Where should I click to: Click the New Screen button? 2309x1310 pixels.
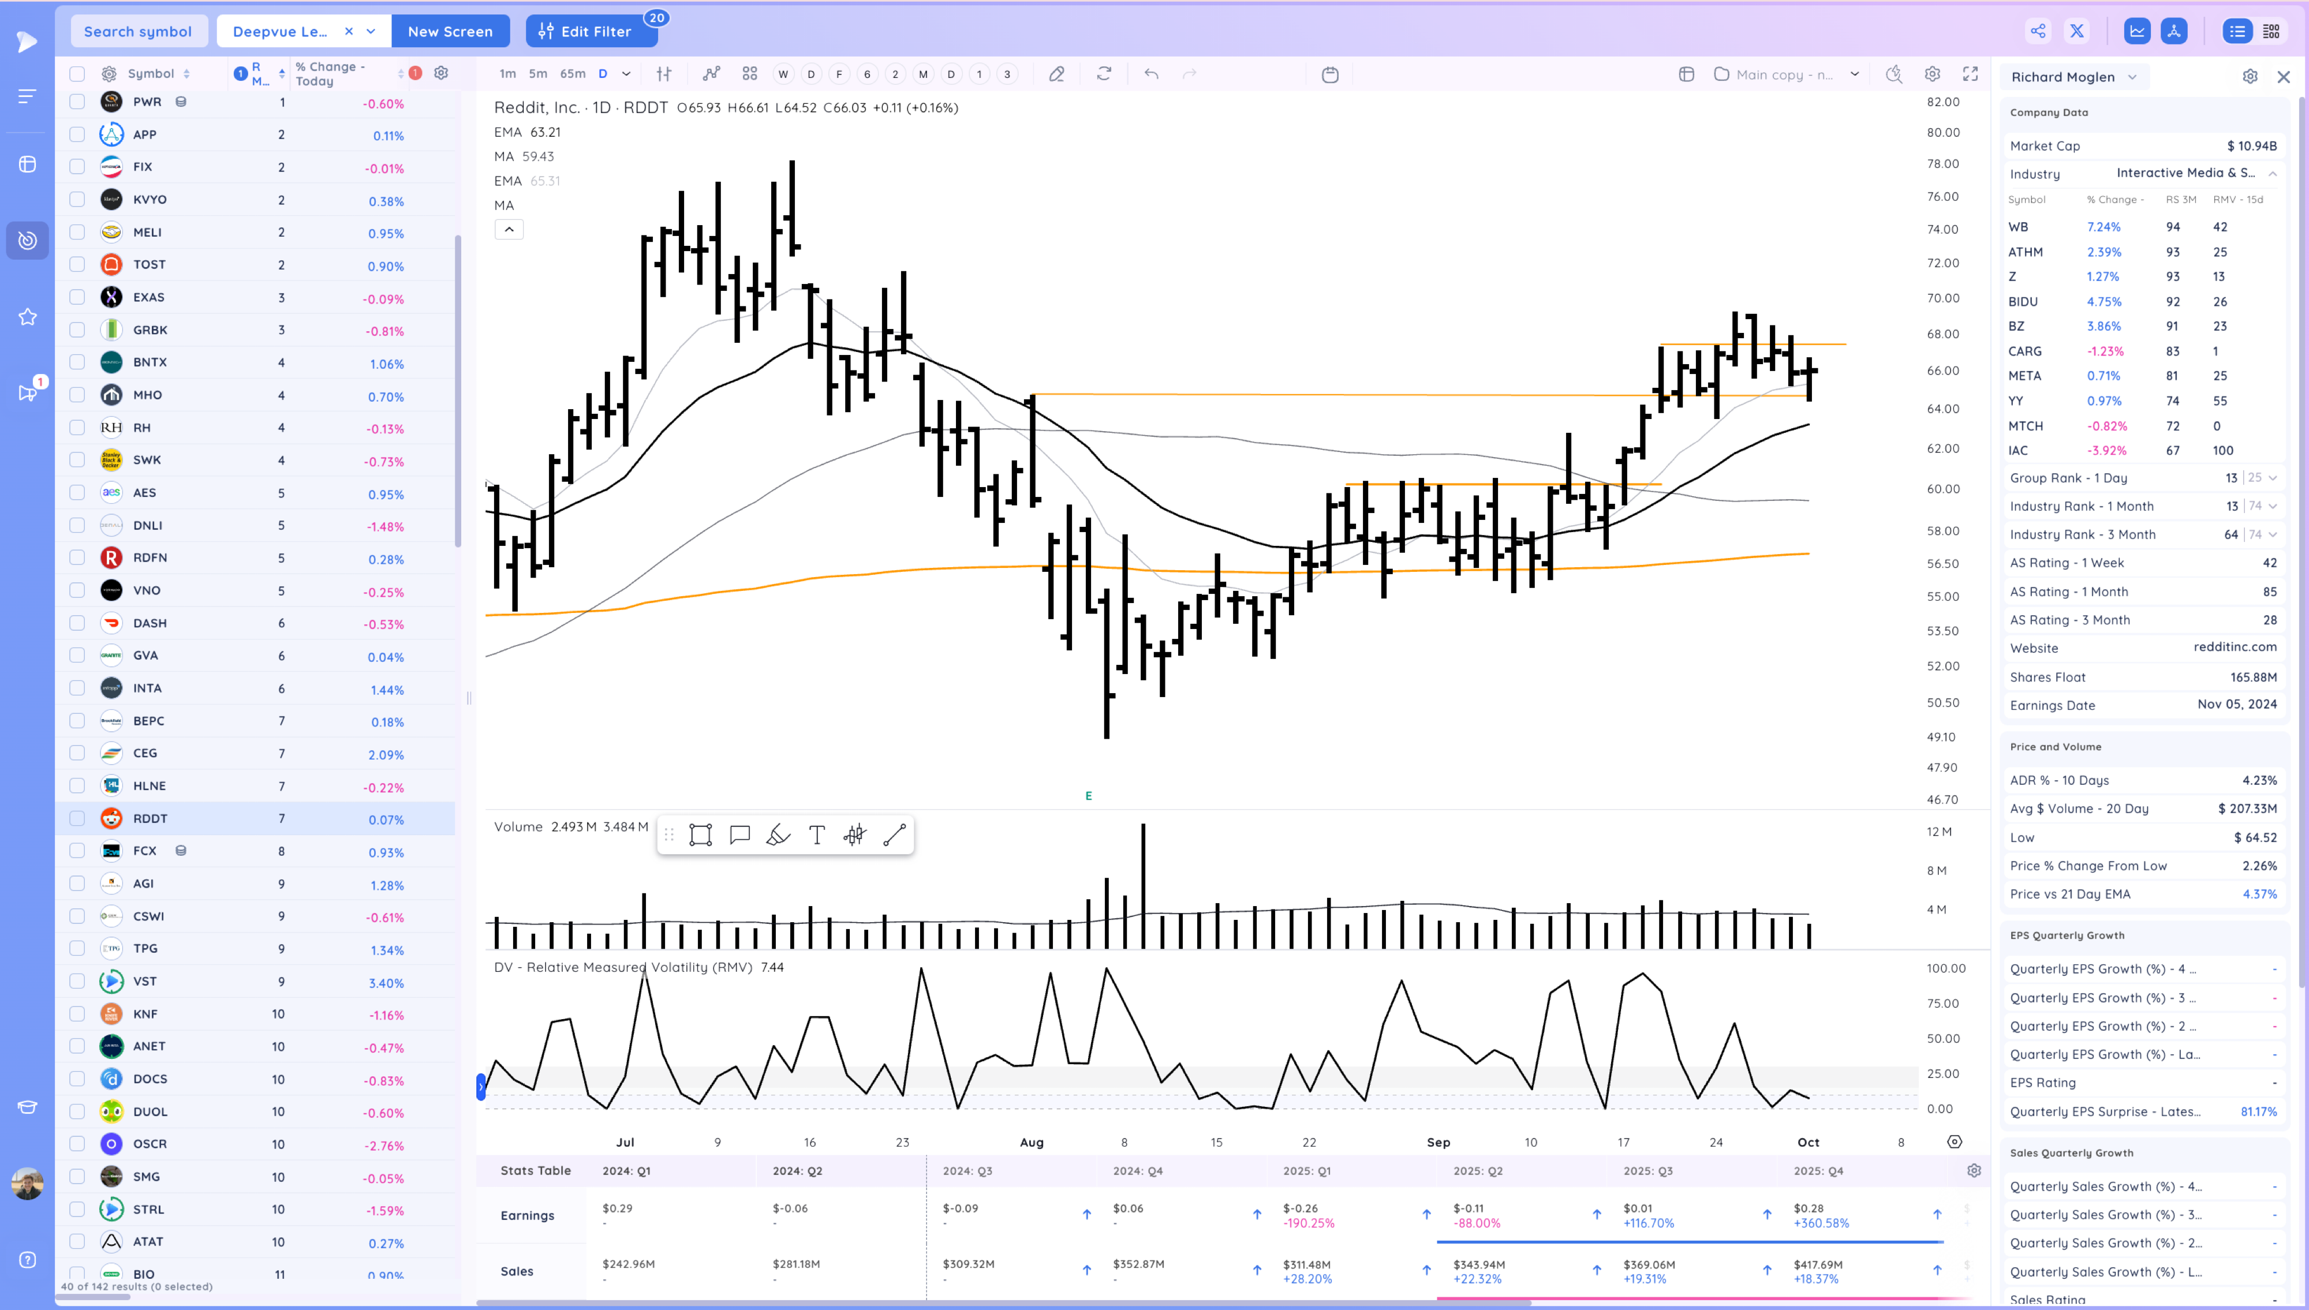pos(450,31)
